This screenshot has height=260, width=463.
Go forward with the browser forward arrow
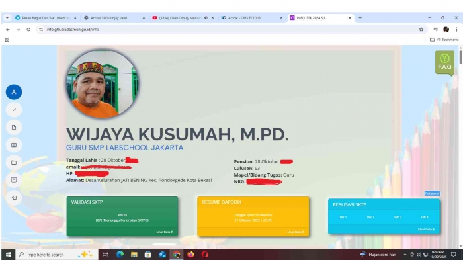pos(18,30)
